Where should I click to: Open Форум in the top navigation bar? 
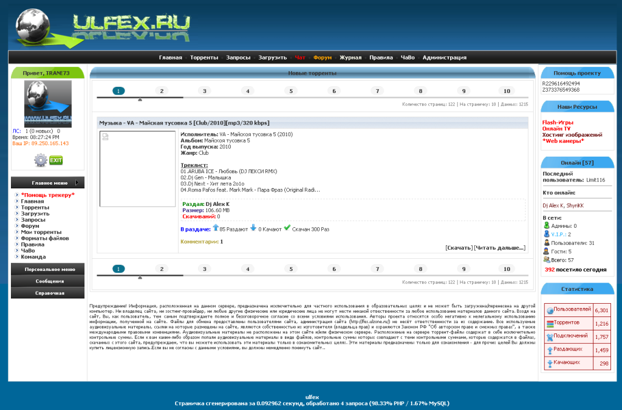pyautogui.click(x=323, y=58)
